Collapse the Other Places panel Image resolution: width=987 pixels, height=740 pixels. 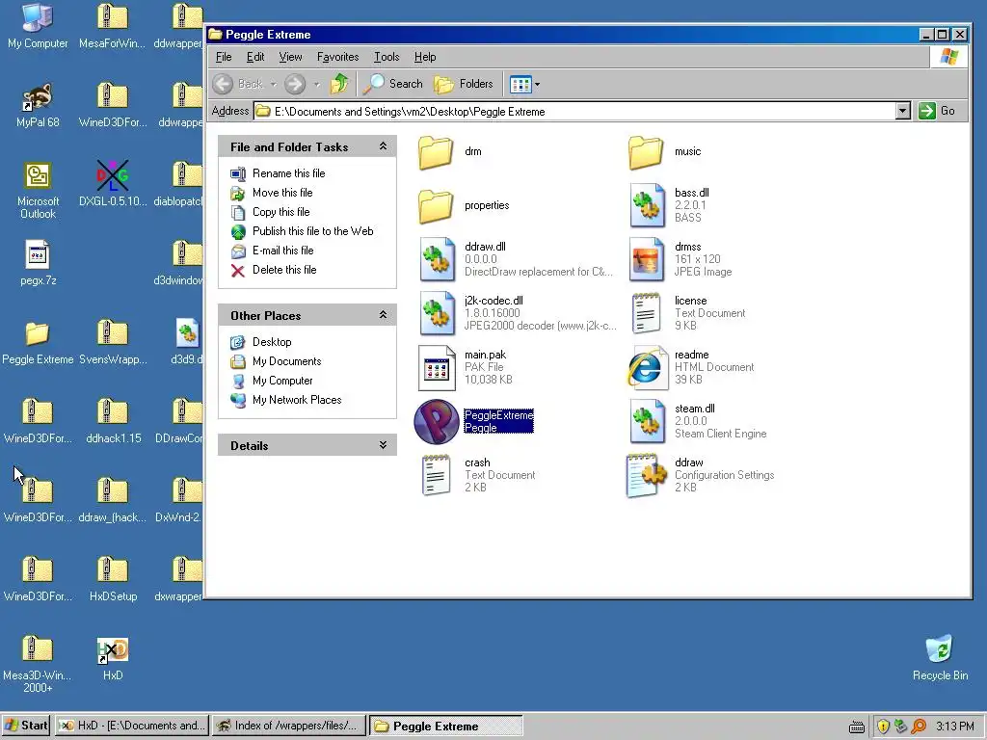click(x=383, y=315)
